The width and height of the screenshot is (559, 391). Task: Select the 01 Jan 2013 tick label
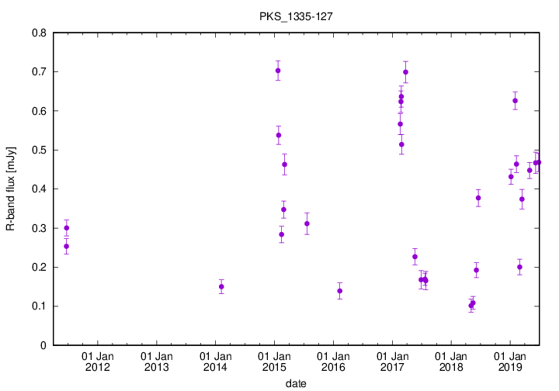coord(156,361)
